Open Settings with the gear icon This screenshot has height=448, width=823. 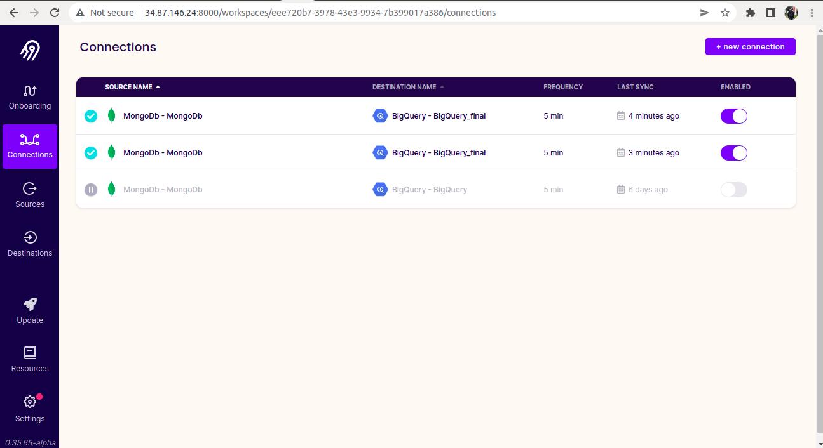click(30, 402)
